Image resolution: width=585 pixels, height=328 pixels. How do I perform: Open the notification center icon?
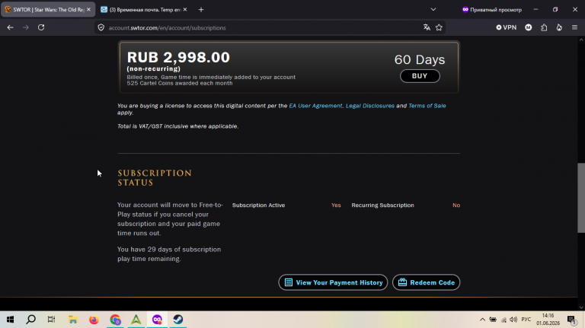click(571, 320)
